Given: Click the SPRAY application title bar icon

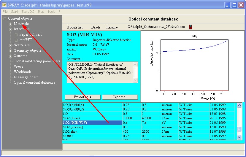Looking at the screenshot, I should tap(4, 5).
